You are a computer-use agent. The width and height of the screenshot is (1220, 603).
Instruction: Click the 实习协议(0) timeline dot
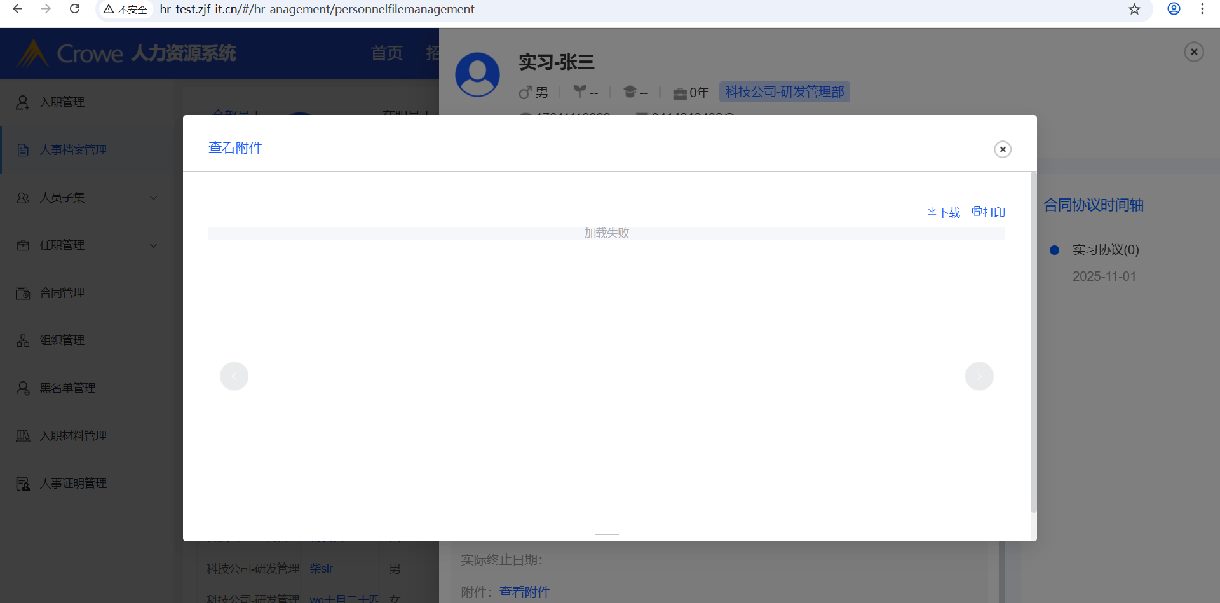(x=1054, y=250)
